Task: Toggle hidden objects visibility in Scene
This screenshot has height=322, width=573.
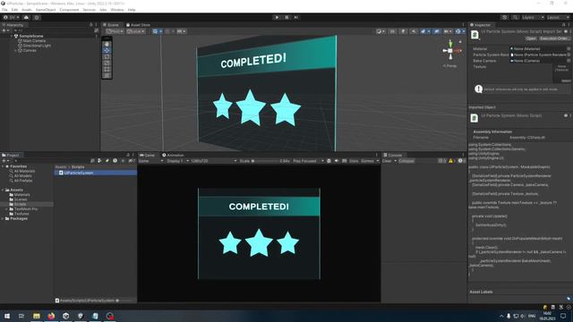Action: [x=436, y=31]
